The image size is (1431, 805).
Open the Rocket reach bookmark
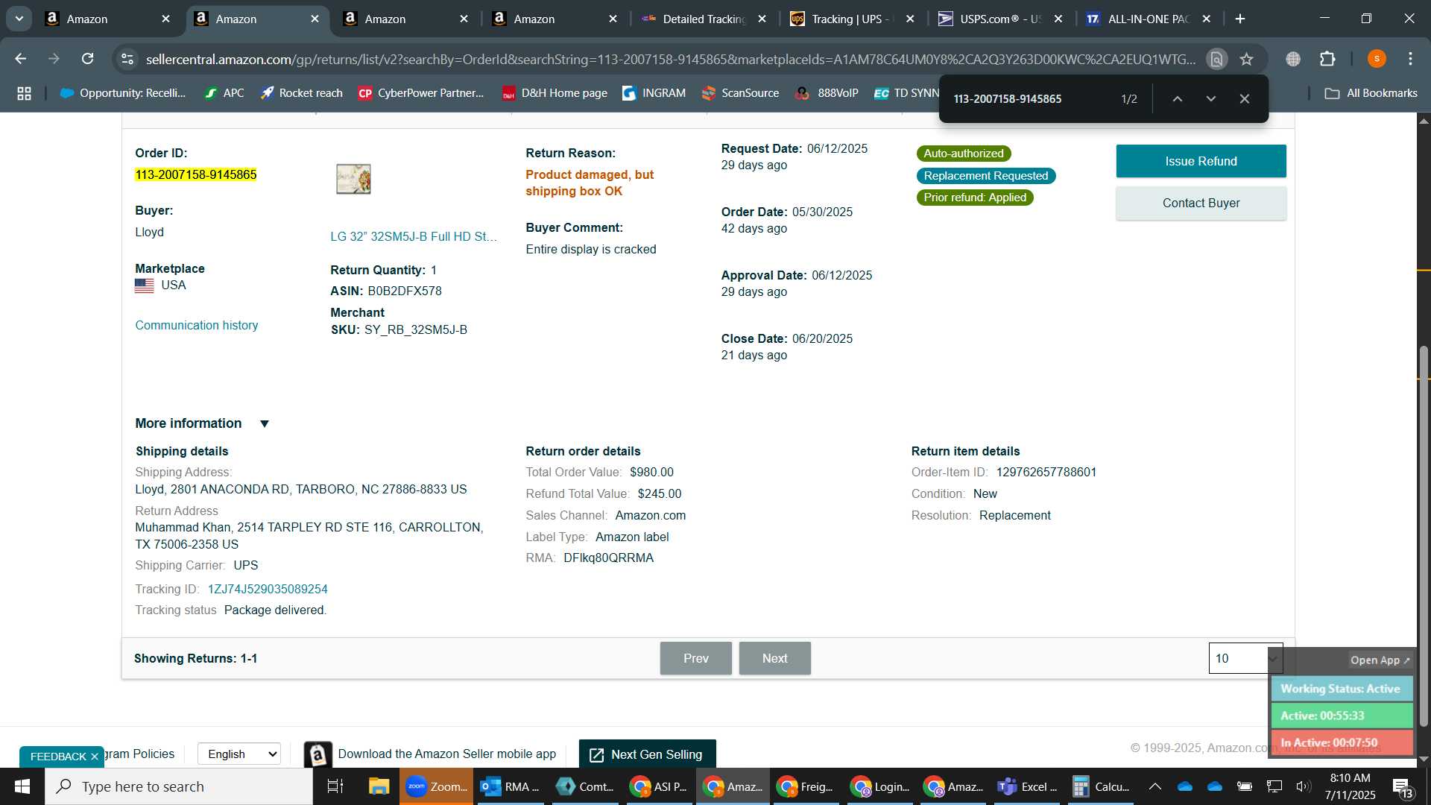pyautogui.click(x=301, y=93)
